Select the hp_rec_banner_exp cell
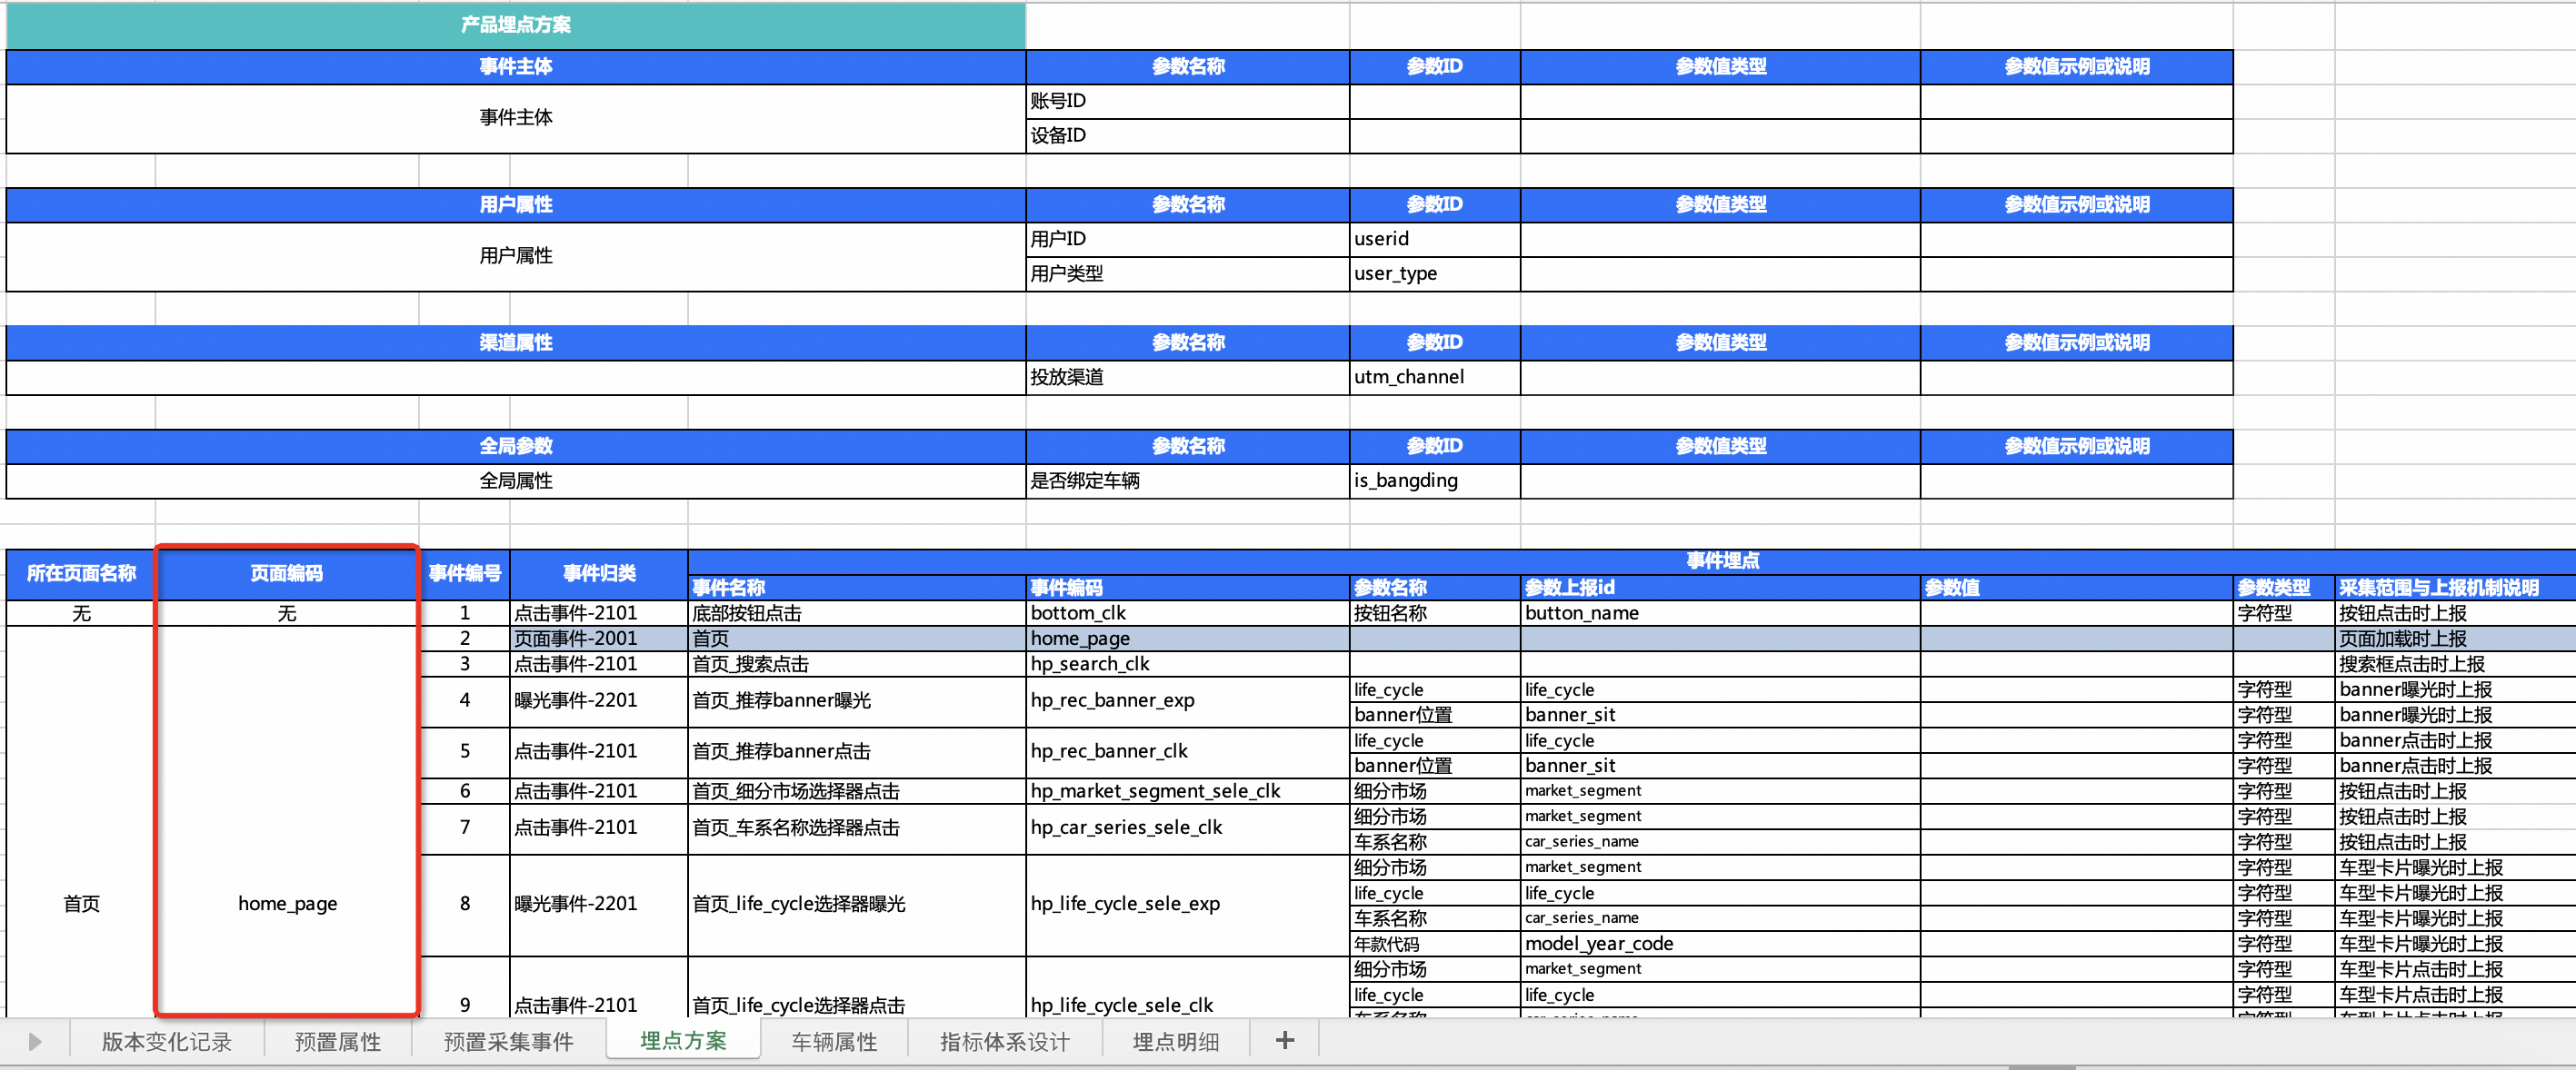 tap(1187, 701)
